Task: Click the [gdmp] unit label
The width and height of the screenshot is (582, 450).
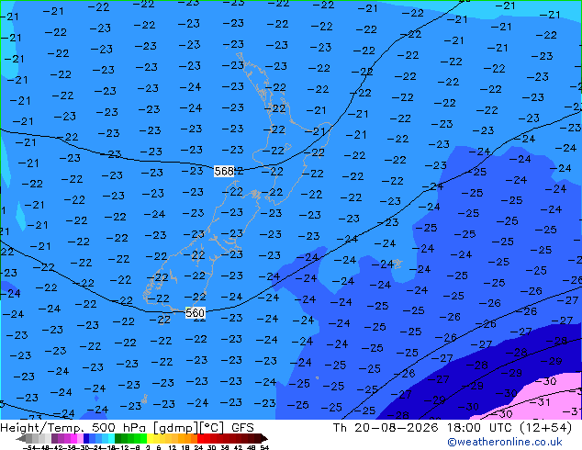Action: point(176,428)
